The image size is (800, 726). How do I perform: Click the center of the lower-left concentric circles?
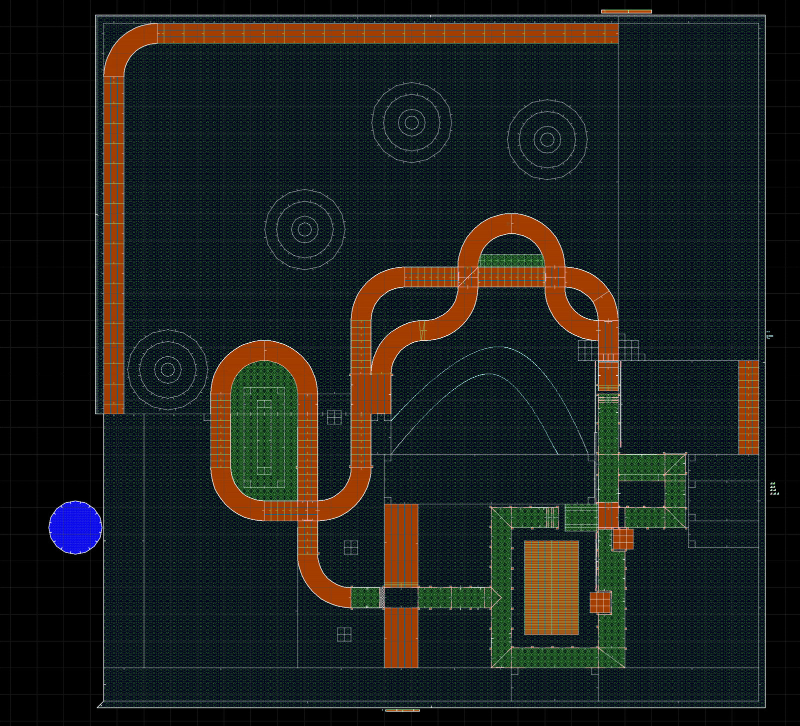[x=168, y=370]
